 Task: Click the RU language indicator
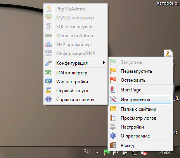coord(87,151)
